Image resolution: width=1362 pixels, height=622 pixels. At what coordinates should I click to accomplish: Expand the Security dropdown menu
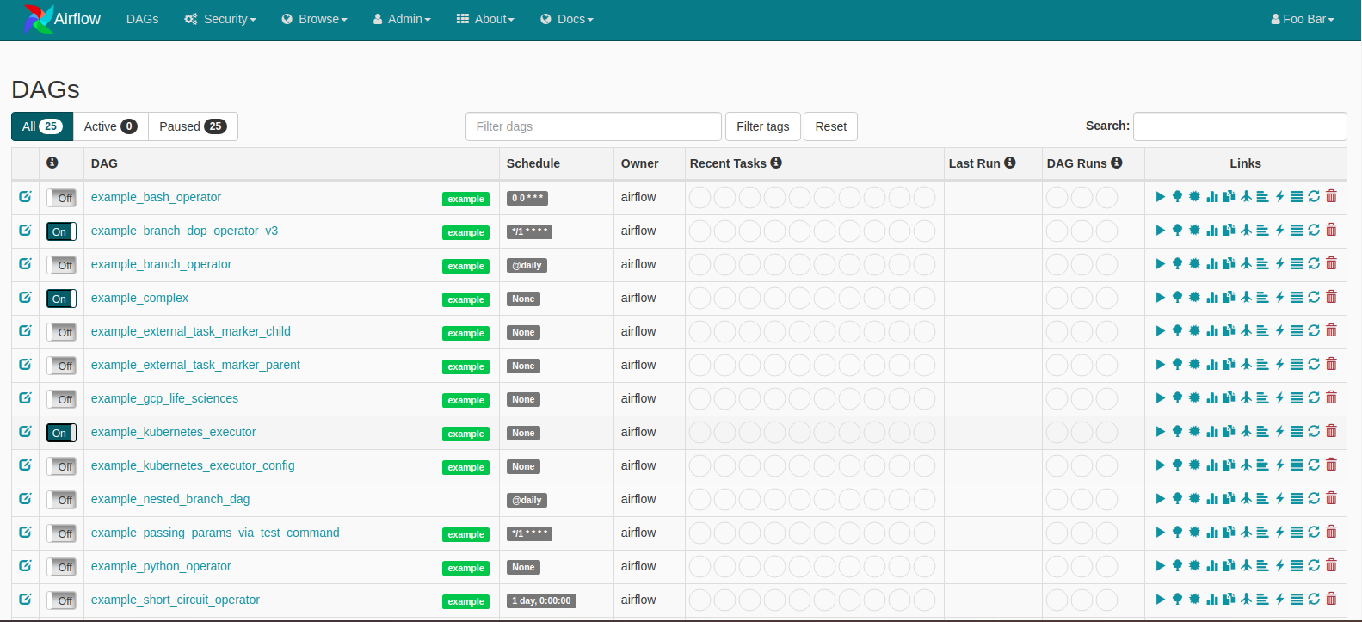pos(220,19)
